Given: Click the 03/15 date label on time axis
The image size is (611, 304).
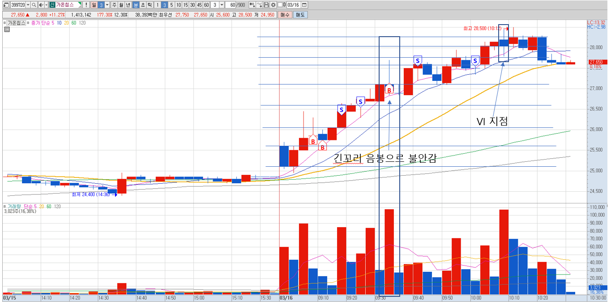Looking at the screenshot, I should (x=9, y=297).
